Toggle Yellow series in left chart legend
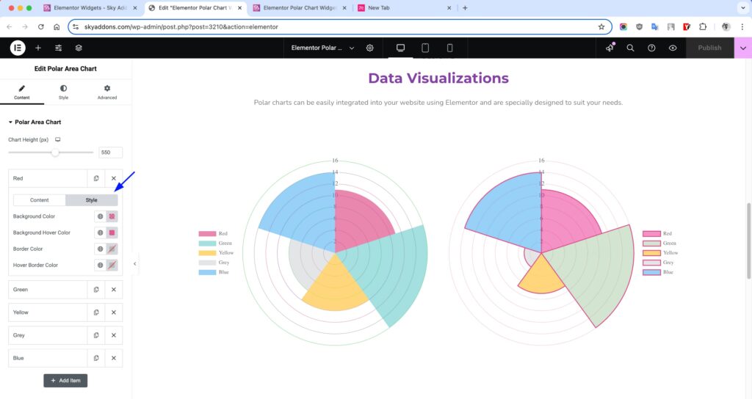752x399 pixels. (216, 253)
